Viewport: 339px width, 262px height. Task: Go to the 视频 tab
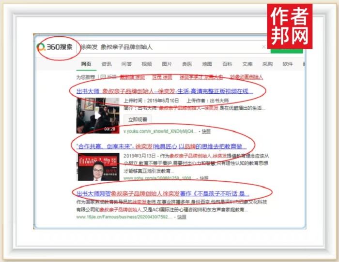coord(147,64)
